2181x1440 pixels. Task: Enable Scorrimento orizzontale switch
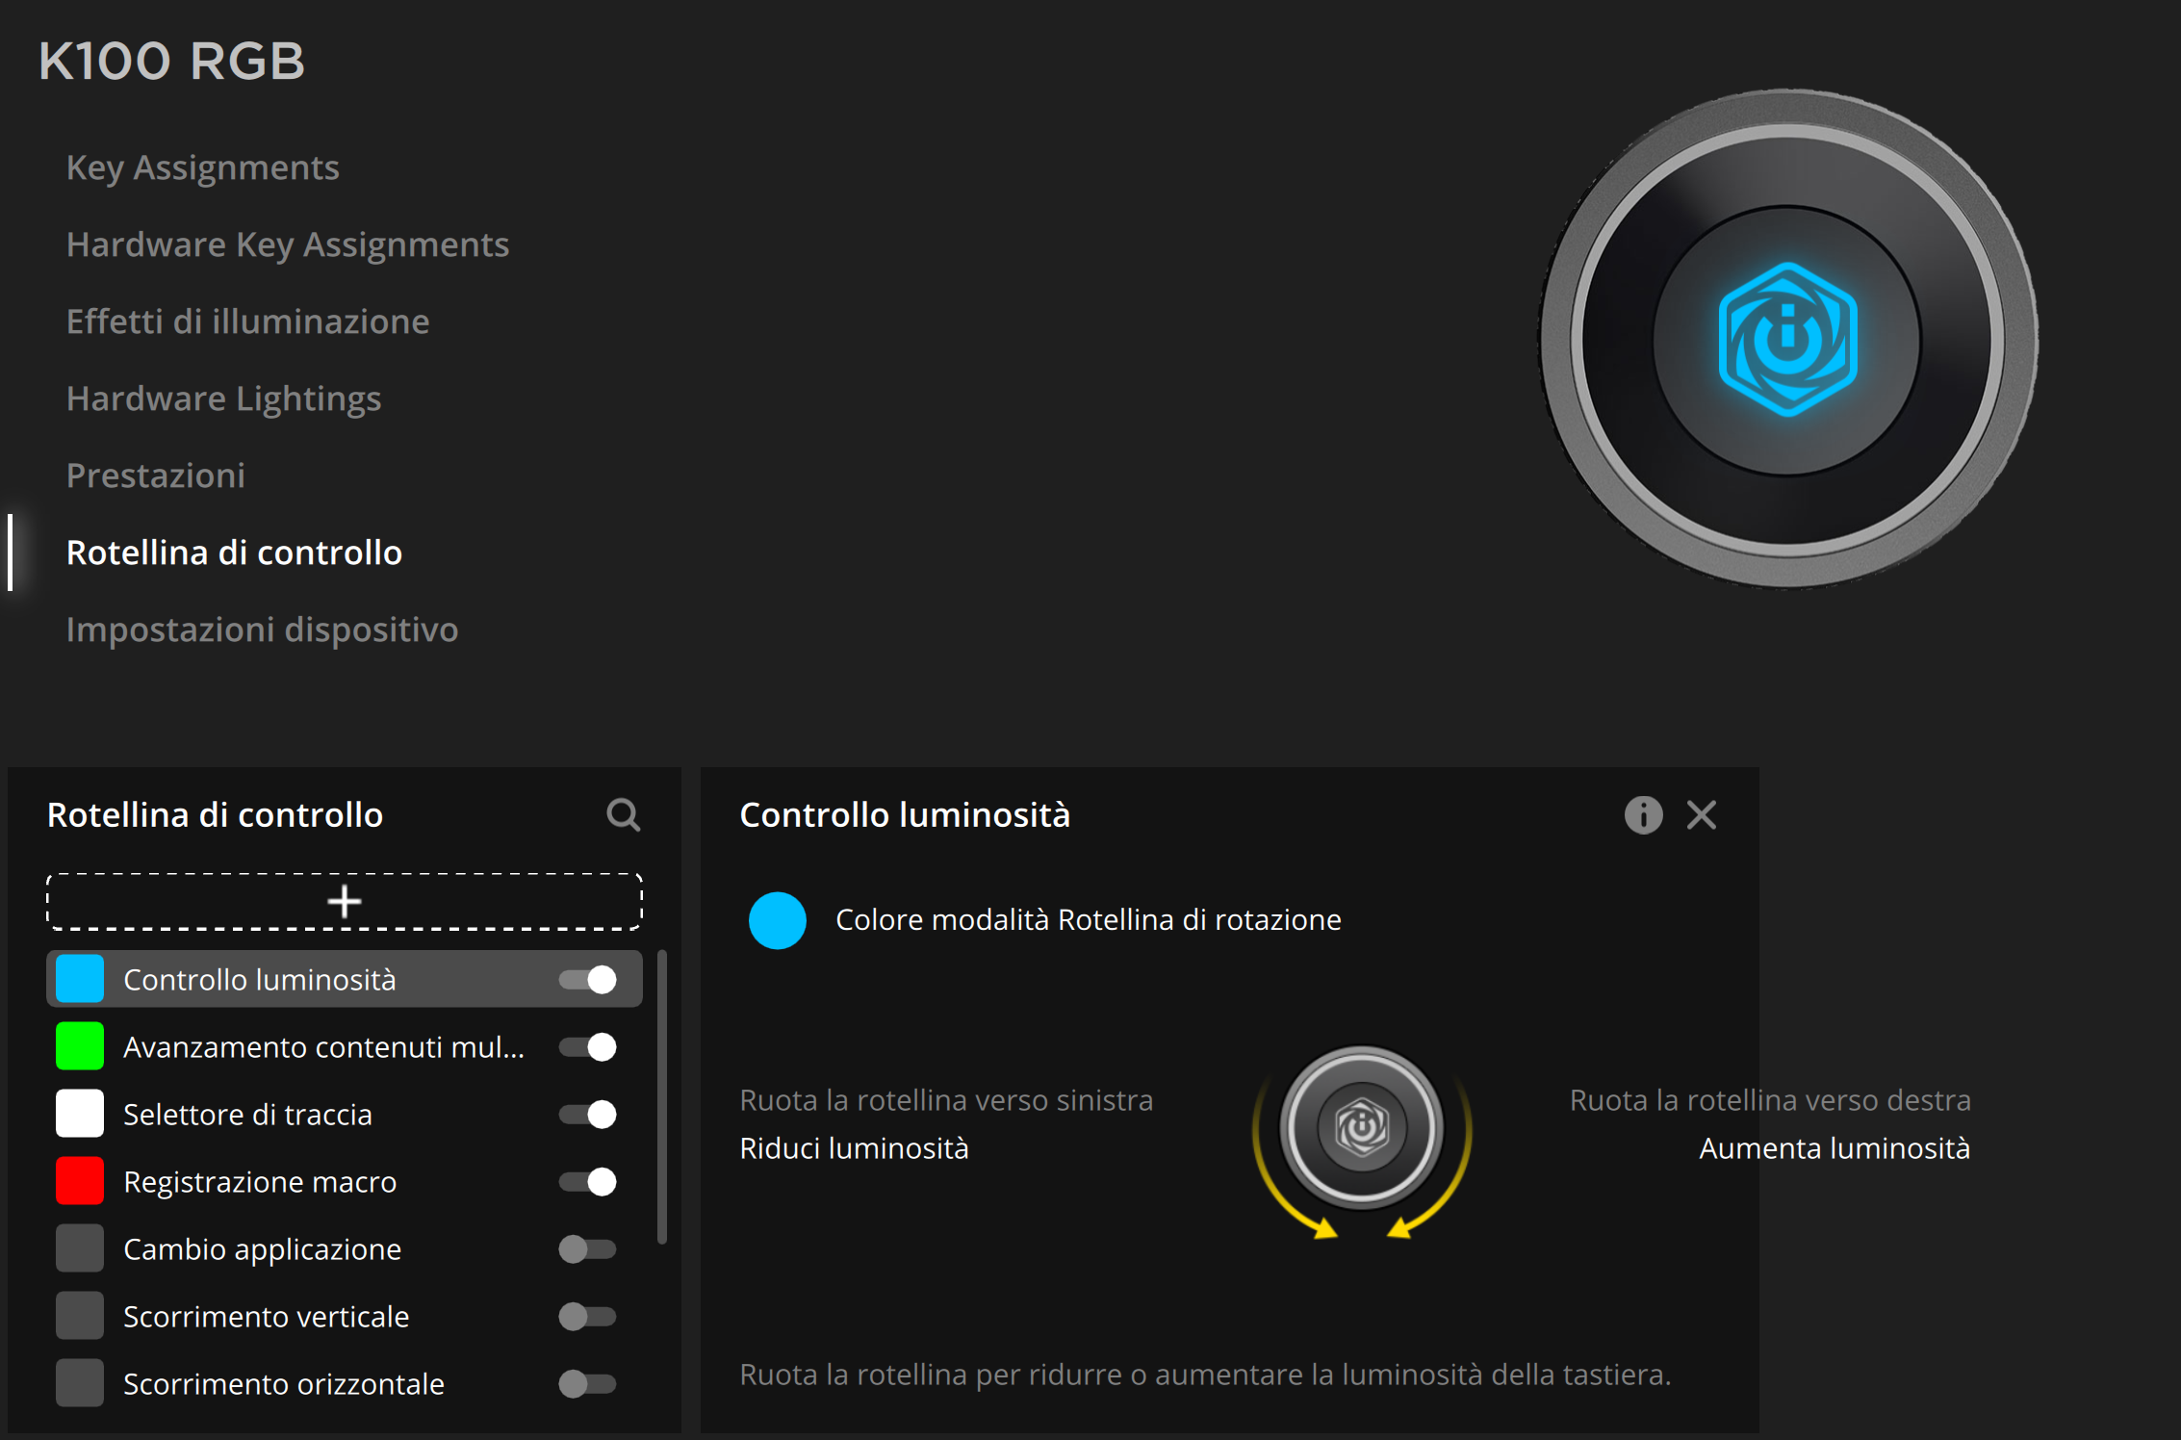point(587,1384)
